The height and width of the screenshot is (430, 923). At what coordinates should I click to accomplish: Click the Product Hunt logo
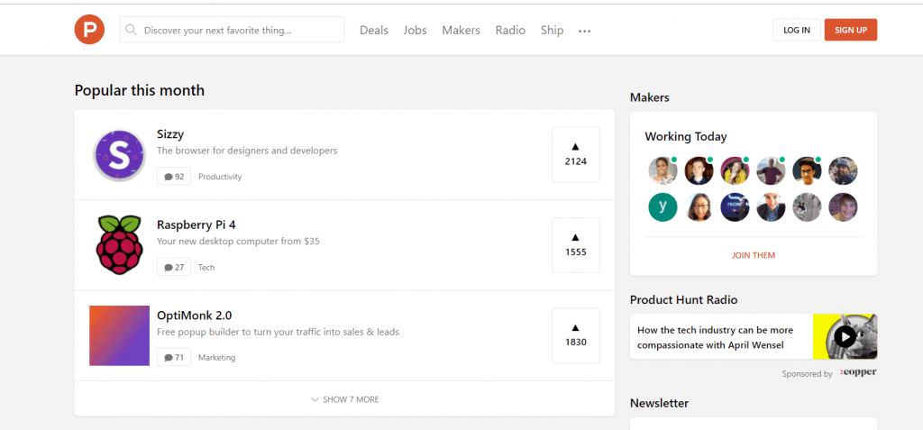pyautogui.click(x=89, y=30)
